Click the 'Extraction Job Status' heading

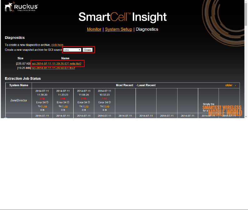pyautogui.click(x=23, y=79)
